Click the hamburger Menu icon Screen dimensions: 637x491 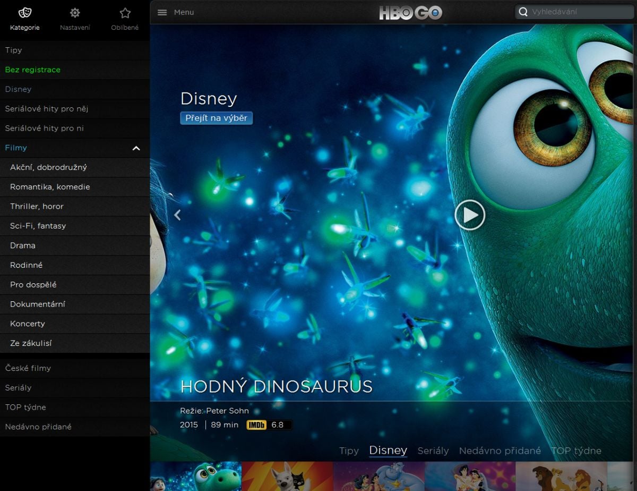pos(162,12)
